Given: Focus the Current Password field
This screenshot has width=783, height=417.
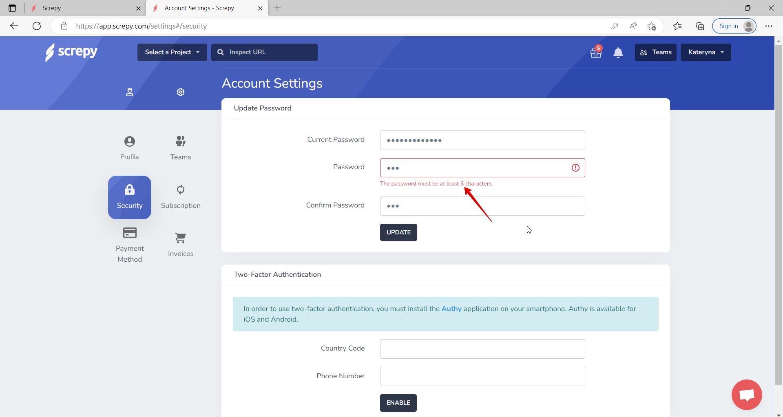Looking at the screenshot, I should (482, 140).
